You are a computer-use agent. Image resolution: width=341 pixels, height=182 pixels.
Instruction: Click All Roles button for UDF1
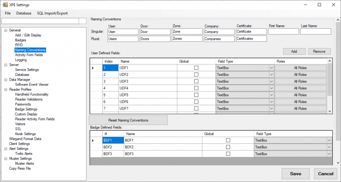coord(300,68)
